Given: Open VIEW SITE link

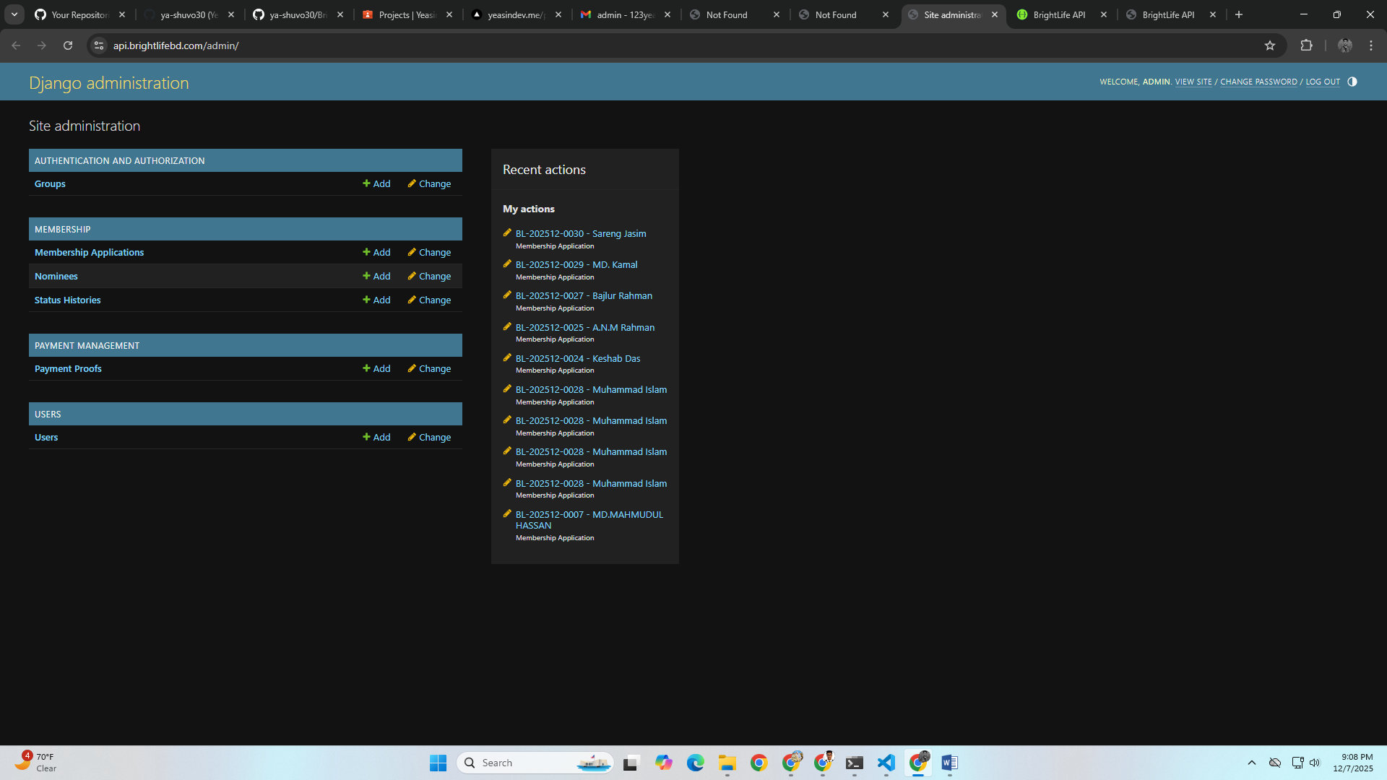Looking at the screenshot, I should (1192, 82).
